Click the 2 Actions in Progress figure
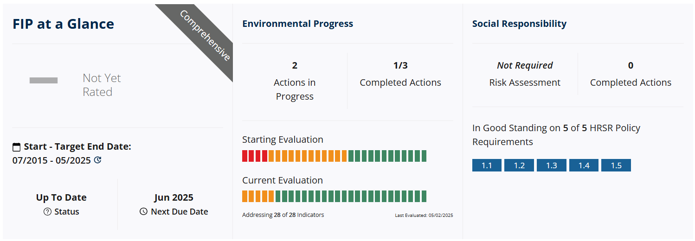The height and width of the screenshot is (241, 695). 295,65
